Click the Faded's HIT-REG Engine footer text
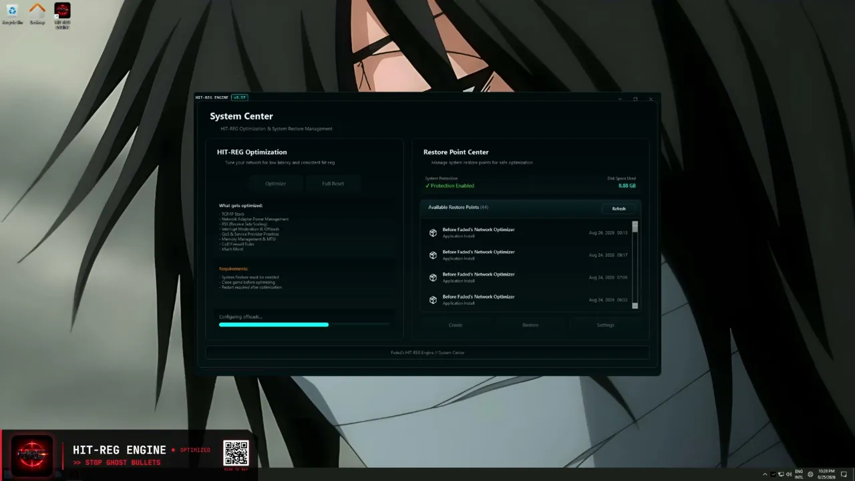 coord(427,353)
